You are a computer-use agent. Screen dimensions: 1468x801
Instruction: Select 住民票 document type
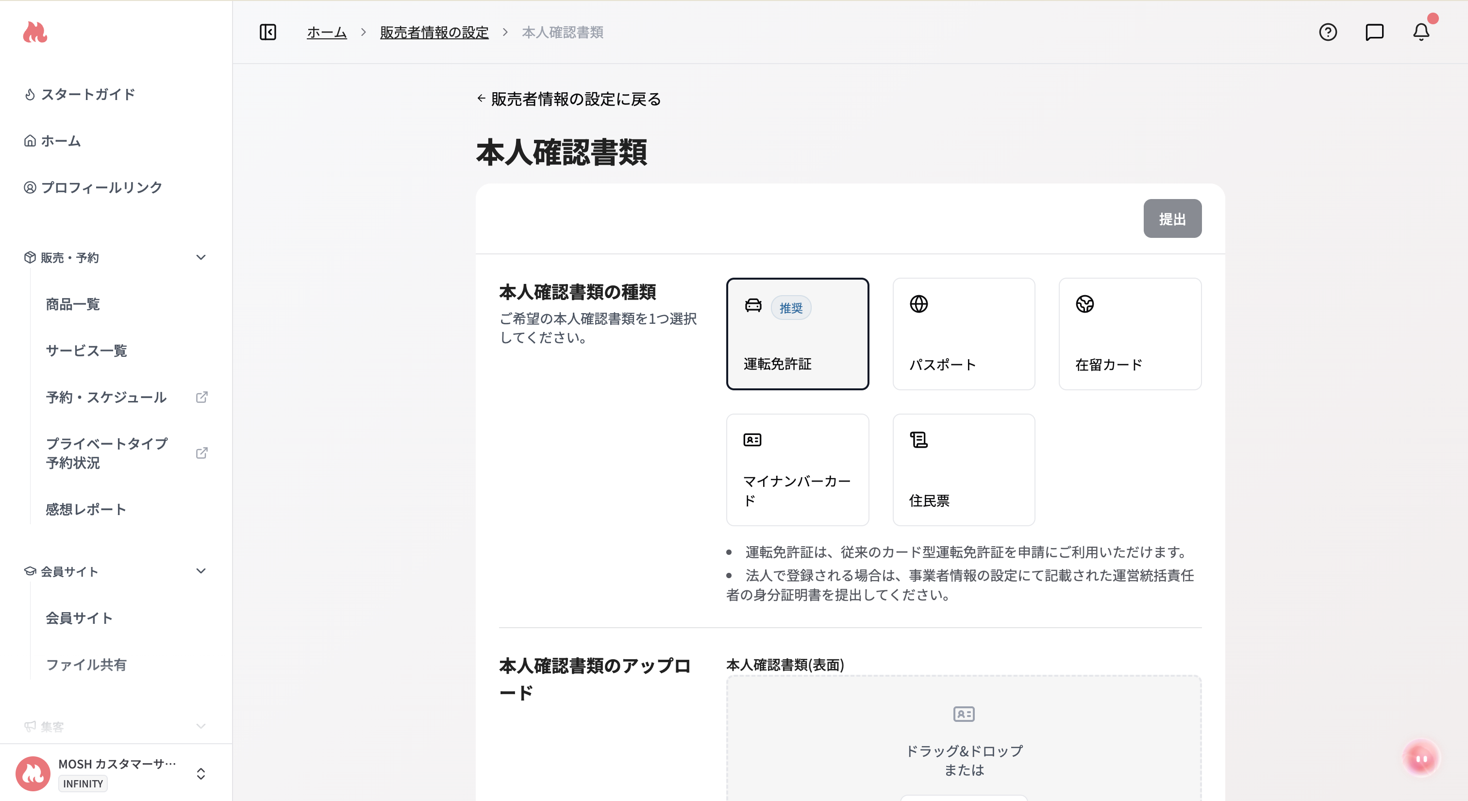point(964,470)
